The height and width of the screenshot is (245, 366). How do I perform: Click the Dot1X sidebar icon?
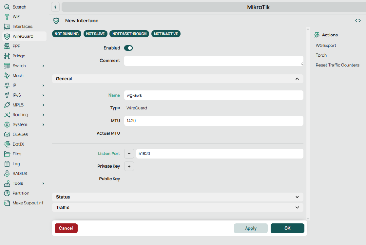click(7, 144)
